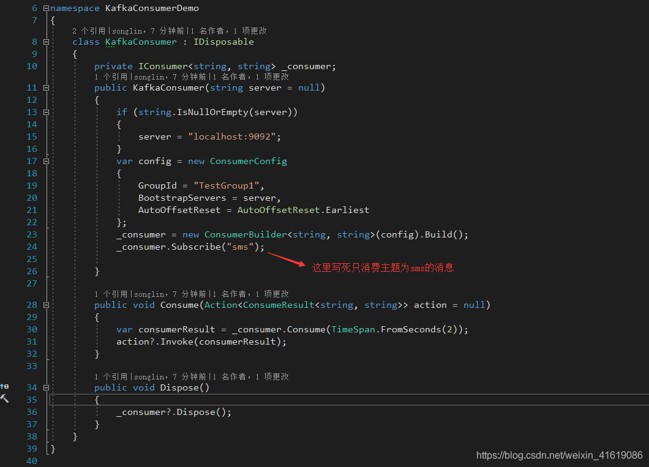Click the ConsumerConfig type name on line 17
This screenshot has height=467, width=649.
pyautogui.click(x=249, y=162)
